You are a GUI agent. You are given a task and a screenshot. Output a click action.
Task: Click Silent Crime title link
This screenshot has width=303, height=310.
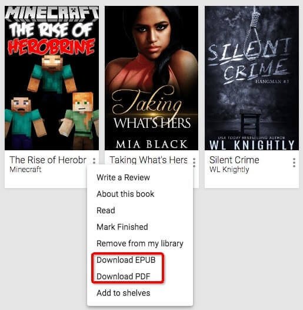(x=234, y=160)
